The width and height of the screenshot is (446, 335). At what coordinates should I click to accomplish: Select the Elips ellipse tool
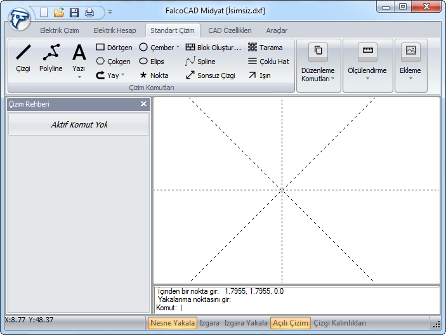point(152,62)
